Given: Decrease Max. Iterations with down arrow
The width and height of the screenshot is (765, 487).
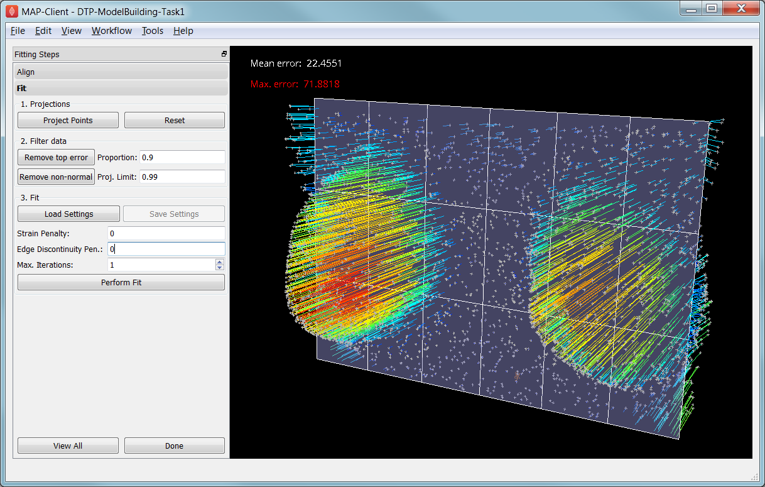Looking at the screenshot, I should pos(220,268).
